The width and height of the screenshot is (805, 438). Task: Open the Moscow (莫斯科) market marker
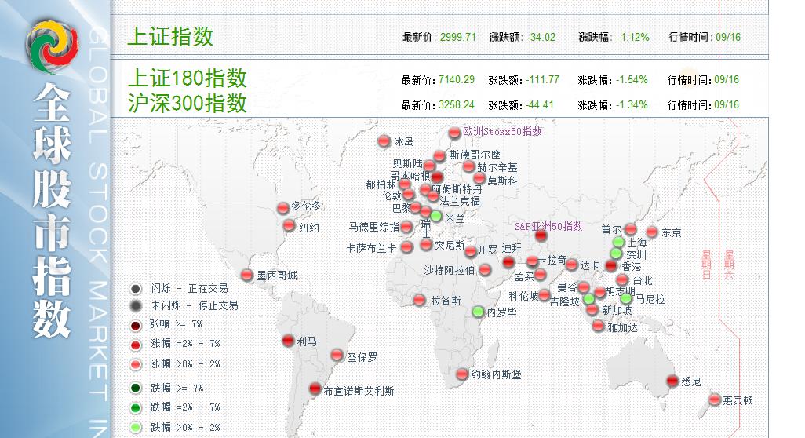(x=479, y=179)
